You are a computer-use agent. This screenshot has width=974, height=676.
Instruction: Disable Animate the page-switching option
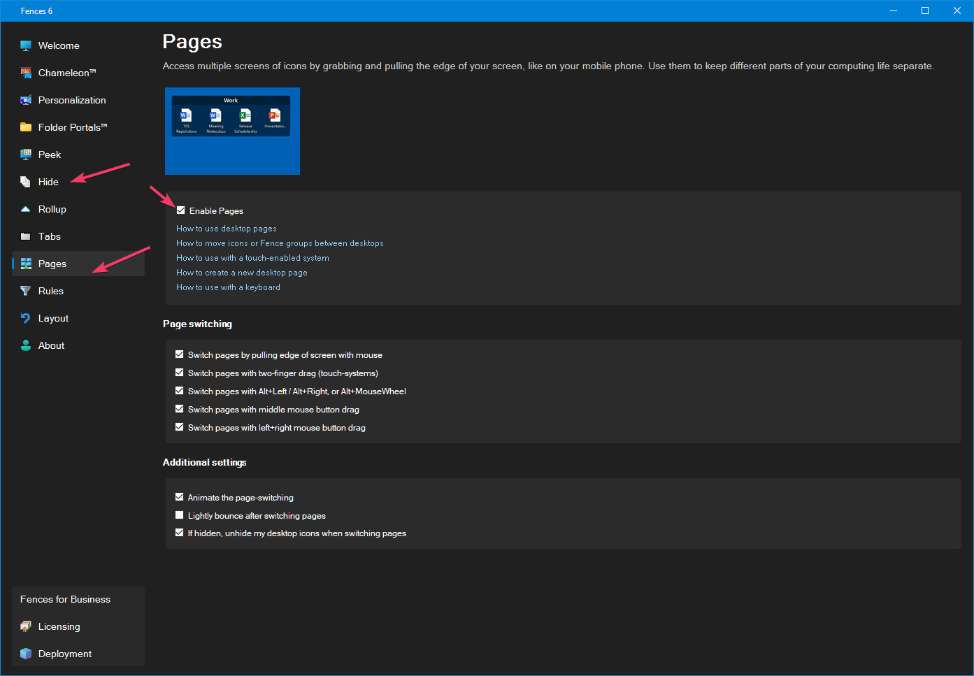(x=180, y=497)
